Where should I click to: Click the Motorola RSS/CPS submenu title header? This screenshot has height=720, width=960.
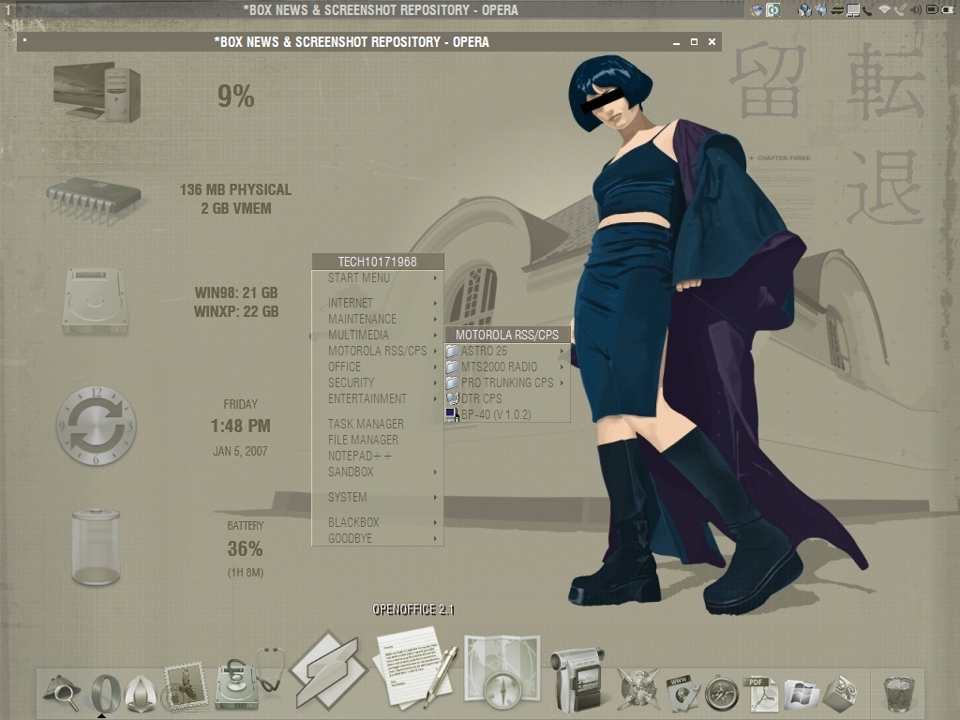click(x=507, y=335)
